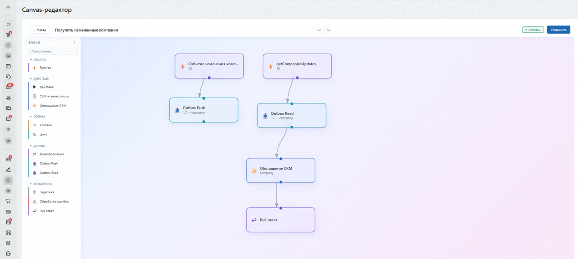Select Outbox Read in the blocks palette
Screen dimensions: 578x259
tap(53, 173)
